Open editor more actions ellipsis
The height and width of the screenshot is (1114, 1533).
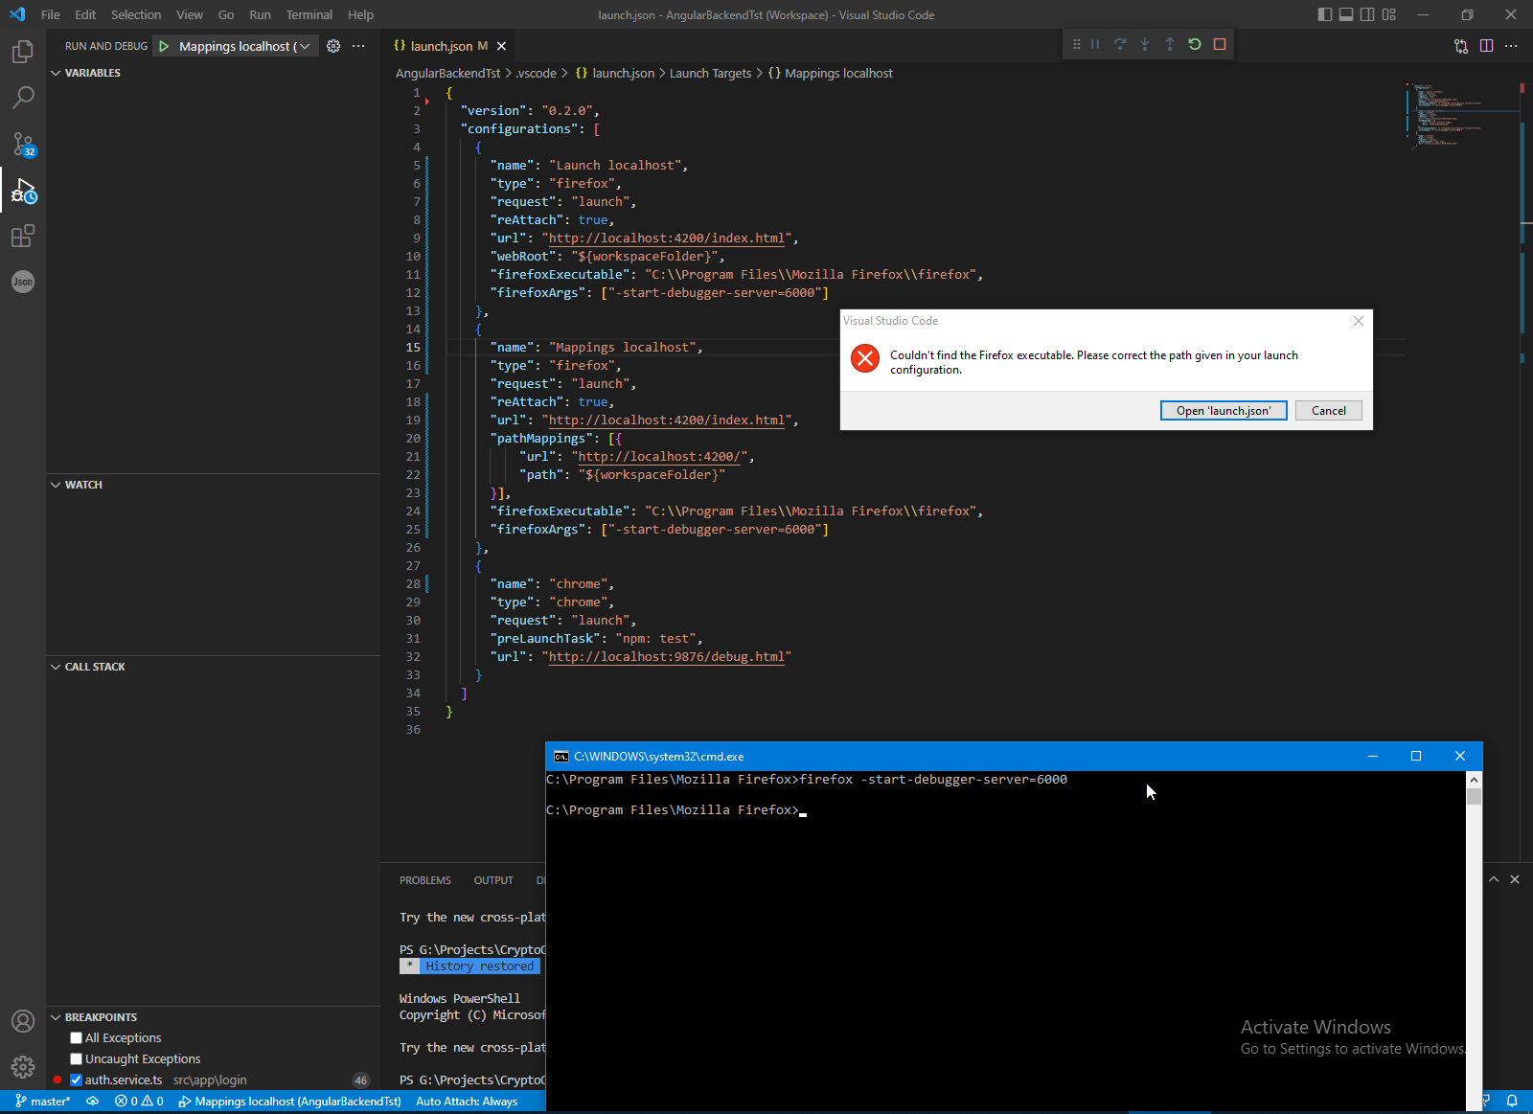1511,46
